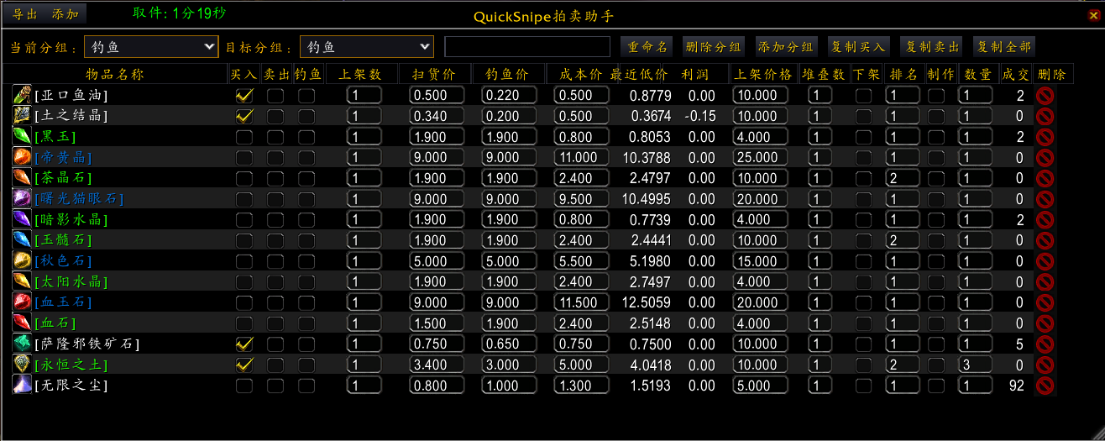Image resolution: width=1105 pixels, height=441 pixels.
Task: Click the 亚口鱼油 item icon
Action: 22,95
